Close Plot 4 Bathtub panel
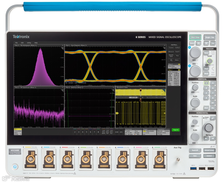This screenshot has height=183, width=224. click(x=113, y=87)
